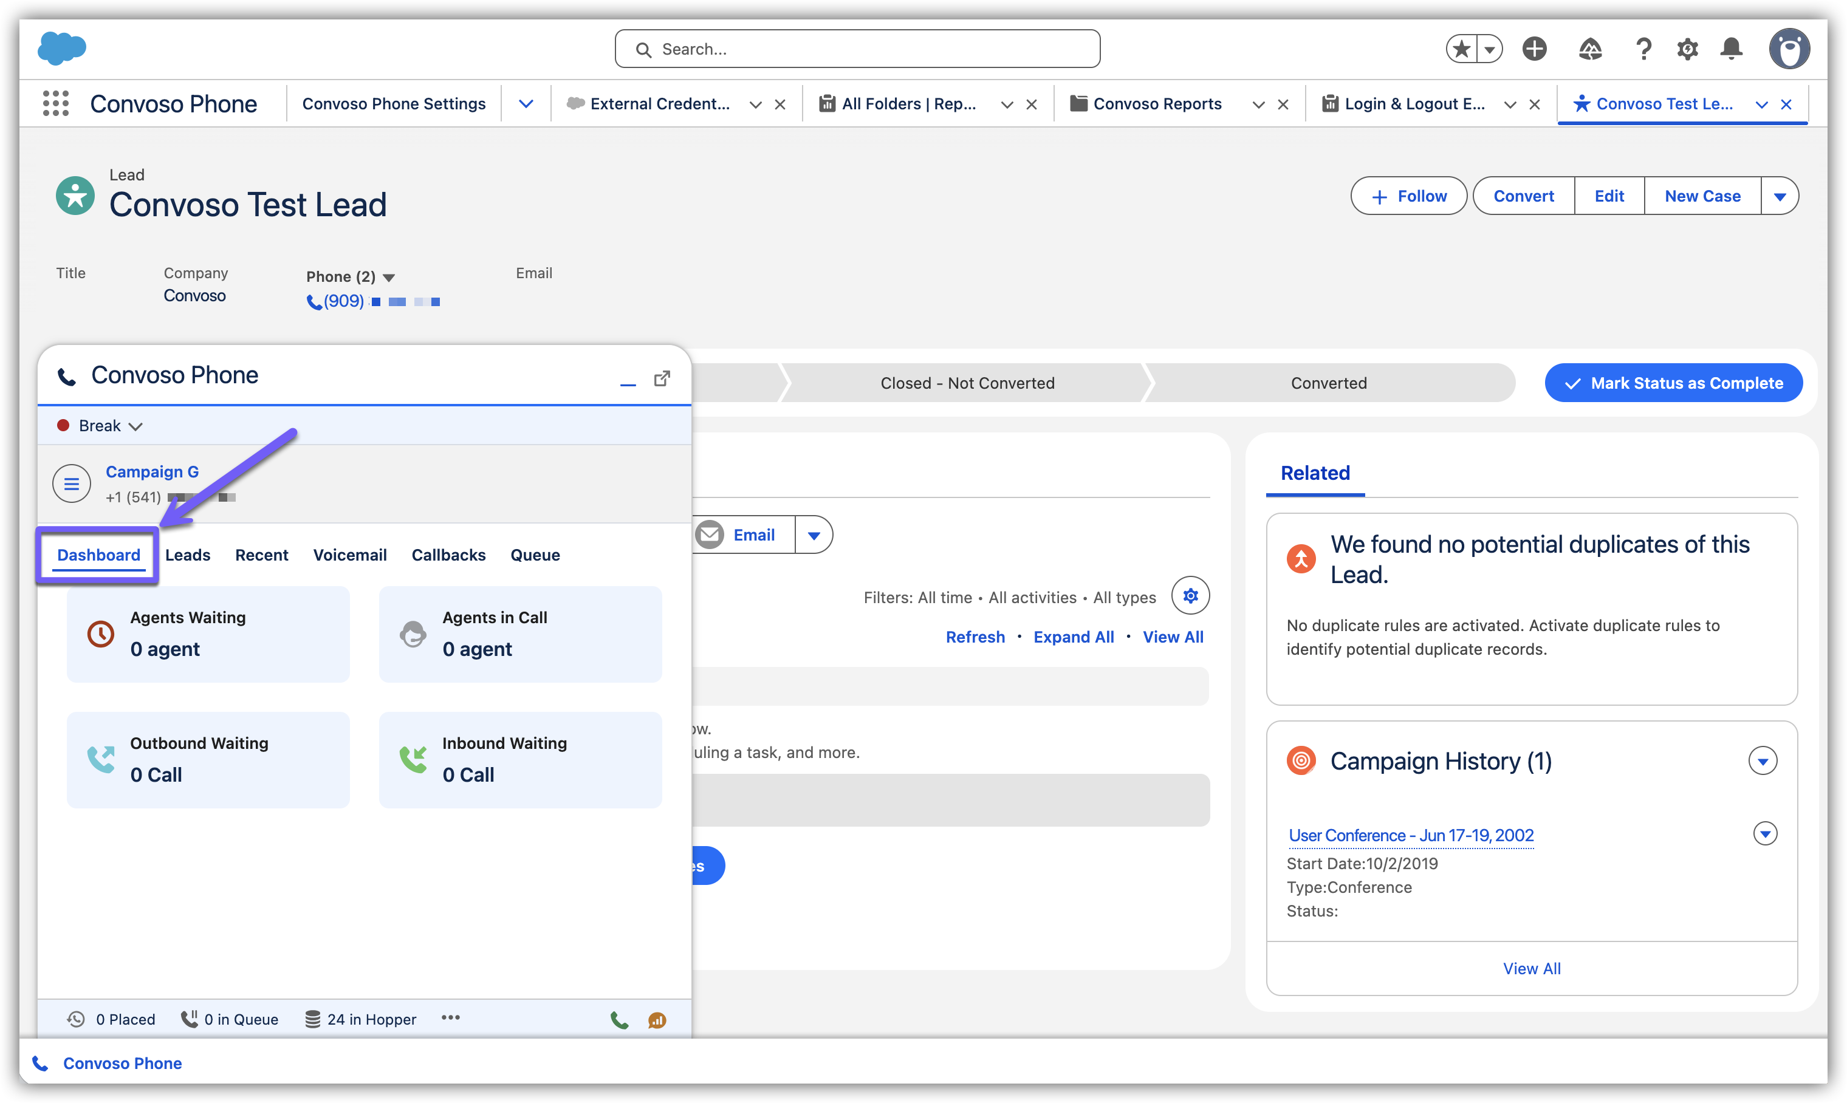Select the Closed - Not Converted stage
Viewport: 1847px width, 1103px height.
967,383
